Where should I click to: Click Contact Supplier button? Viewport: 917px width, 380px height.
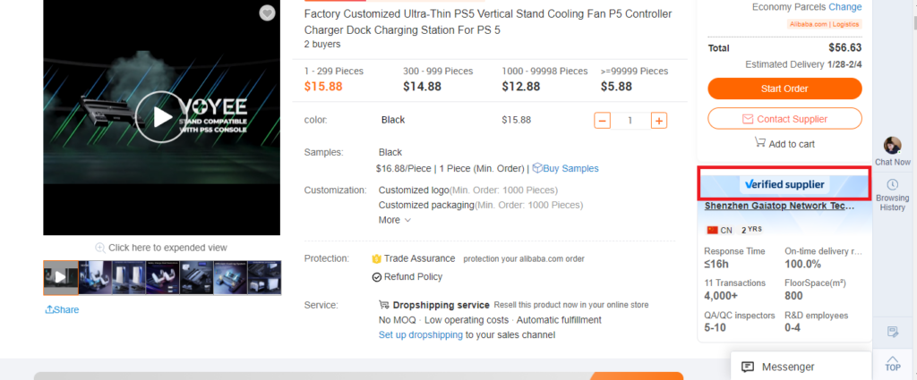[784, 119]
